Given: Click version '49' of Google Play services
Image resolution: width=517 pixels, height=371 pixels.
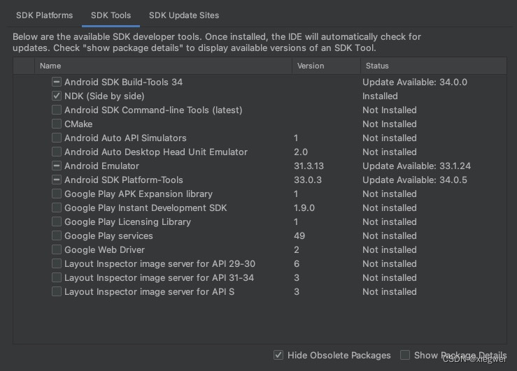Looking at the screenshot, I should click(x=299, y=235).
